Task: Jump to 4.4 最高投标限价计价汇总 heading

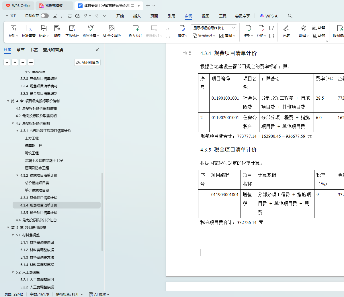Action: (36, 220)
